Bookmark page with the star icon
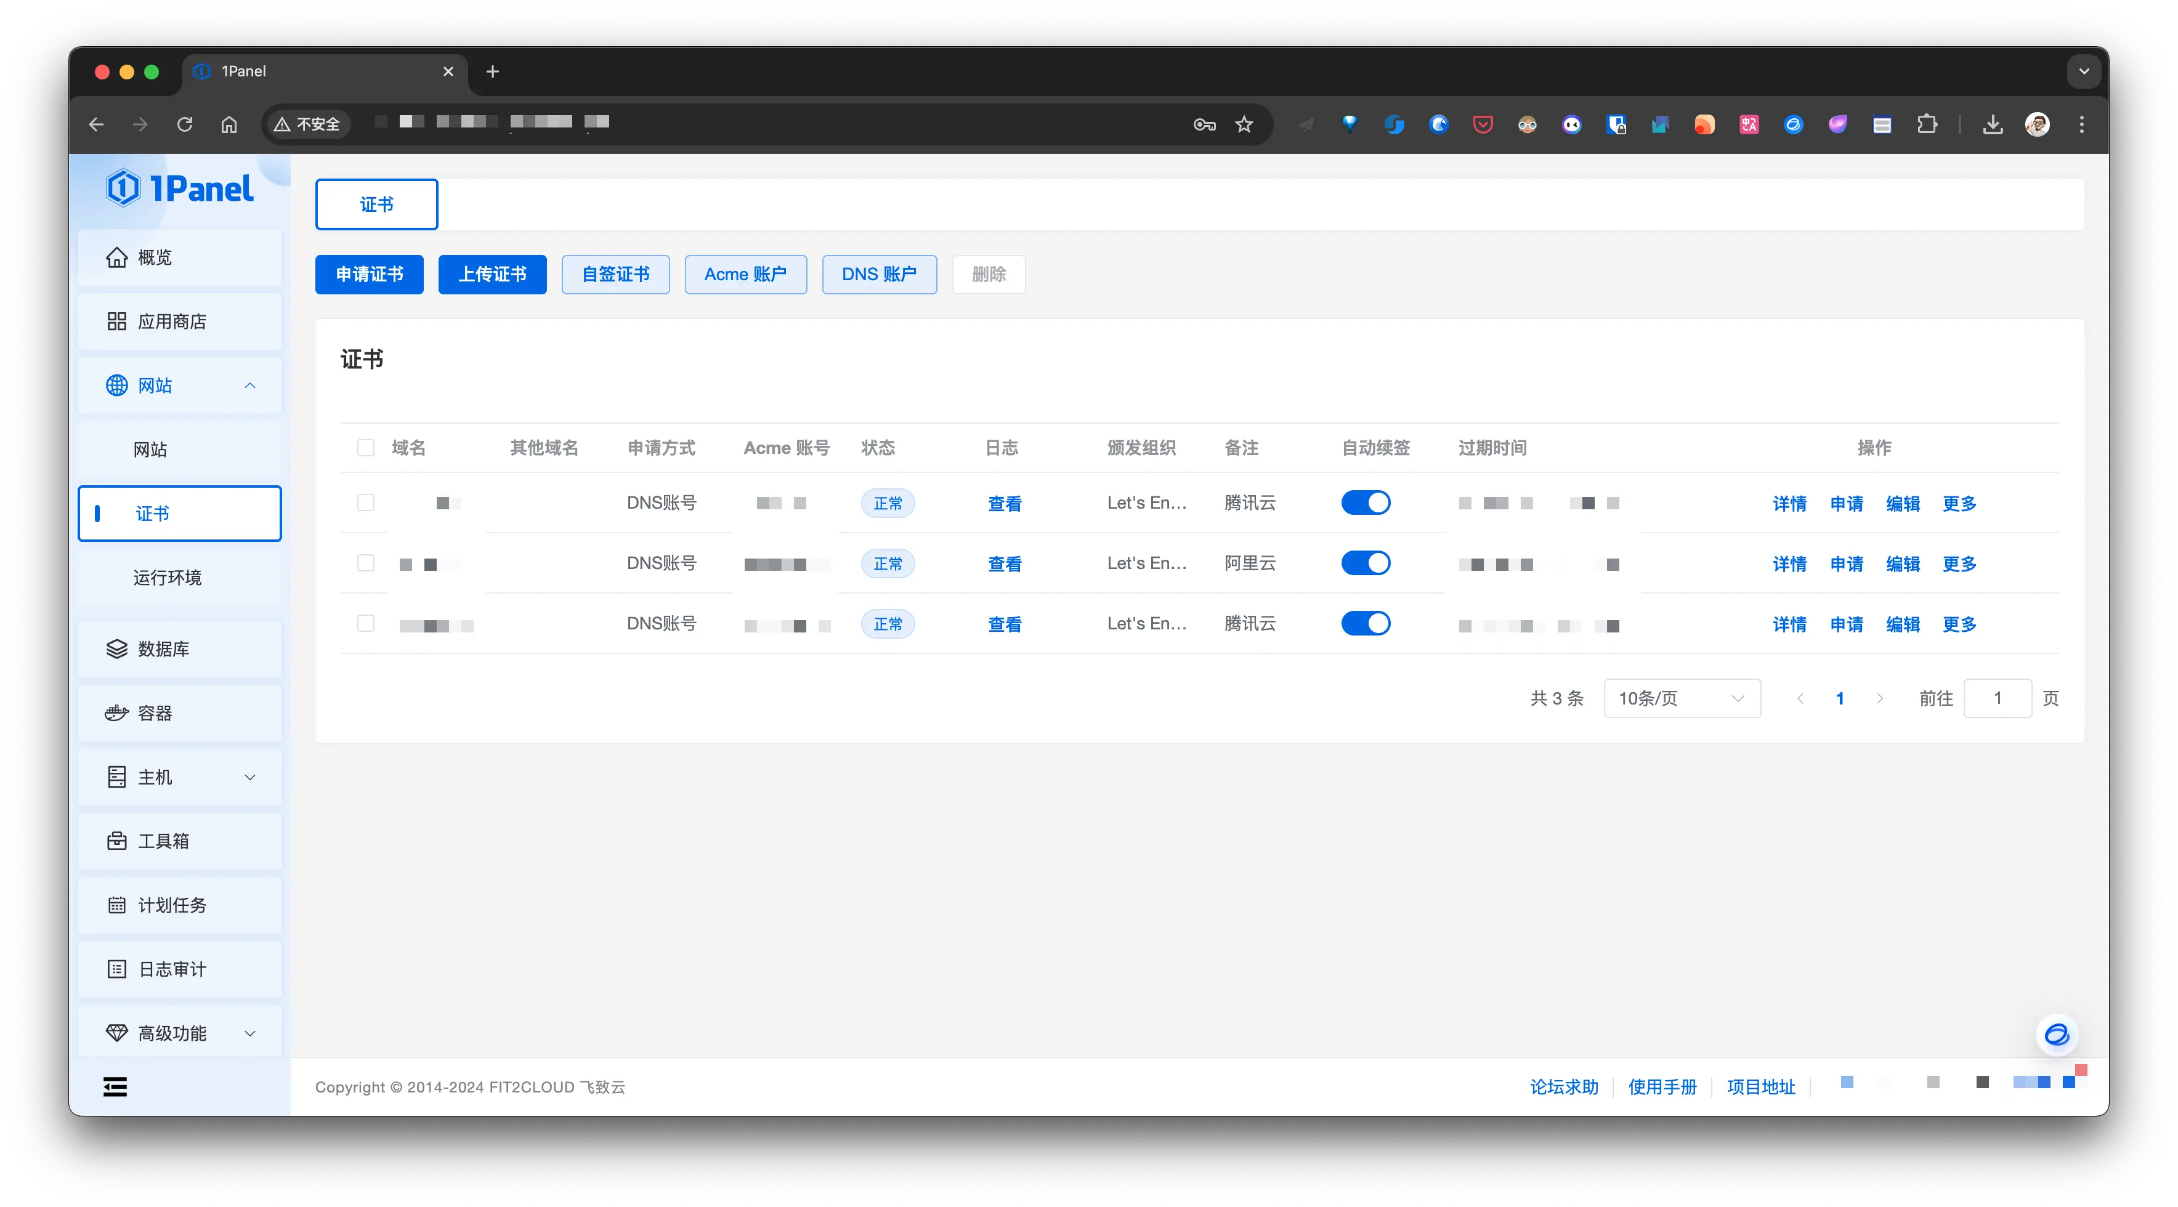2178x1207 pixels. point(1244,124)
